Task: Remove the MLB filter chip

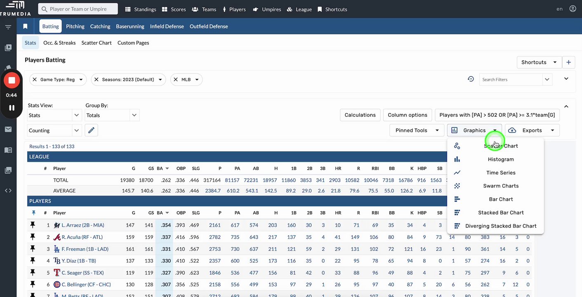Action: click(x=176, y=80)
